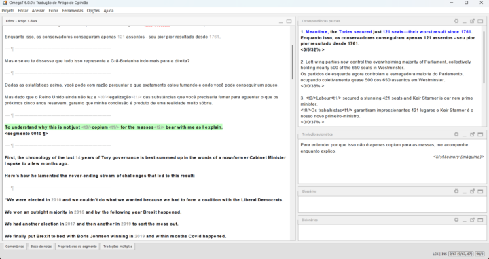Click the segment 'Here's how he lamented...'

pos(100,176)
